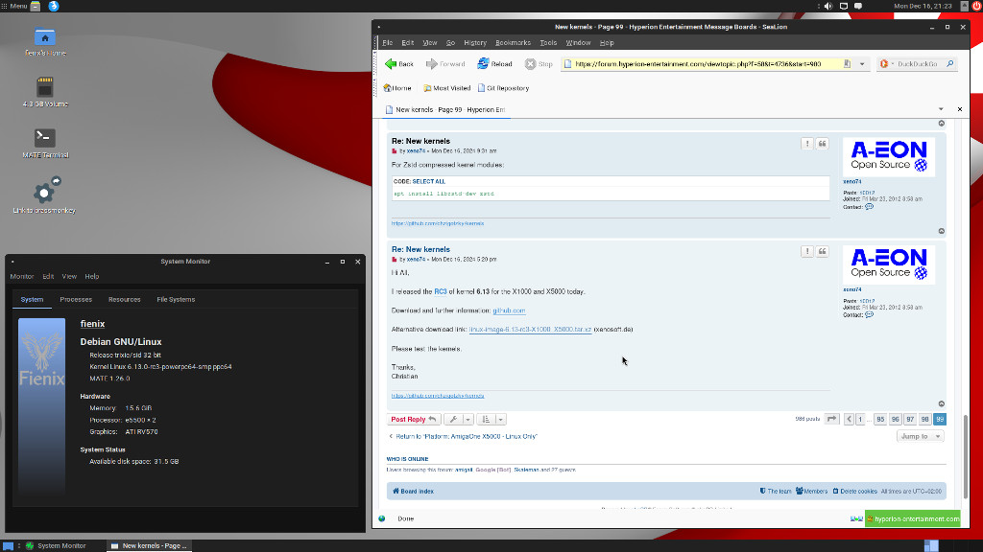Screen dimensions: 983x552
Task: Click the show desktop button in the bottom panel
Action: [x=8, y=545]
